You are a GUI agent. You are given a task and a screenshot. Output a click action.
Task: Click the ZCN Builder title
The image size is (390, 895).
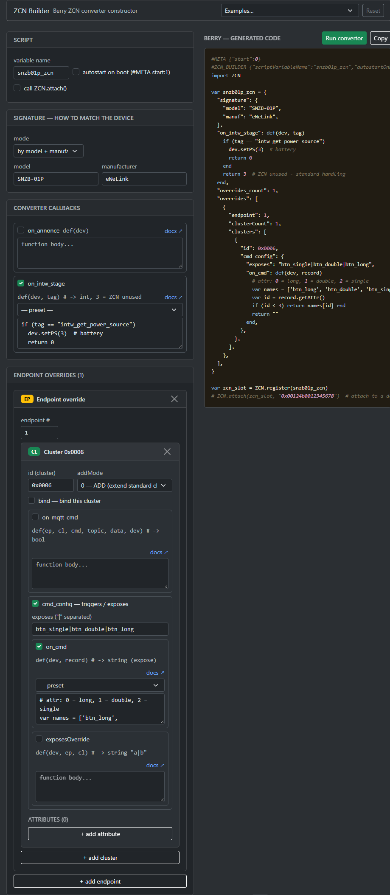click(31, 11)
